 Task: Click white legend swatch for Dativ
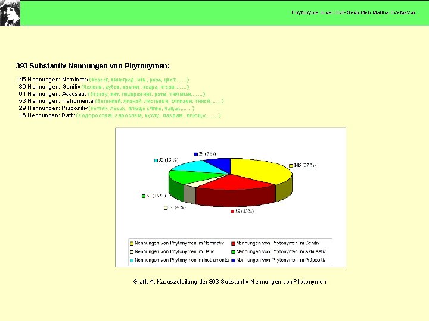tap(132, 252)
